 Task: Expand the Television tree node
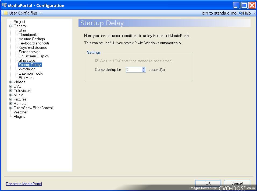click(x=11, y=91)
